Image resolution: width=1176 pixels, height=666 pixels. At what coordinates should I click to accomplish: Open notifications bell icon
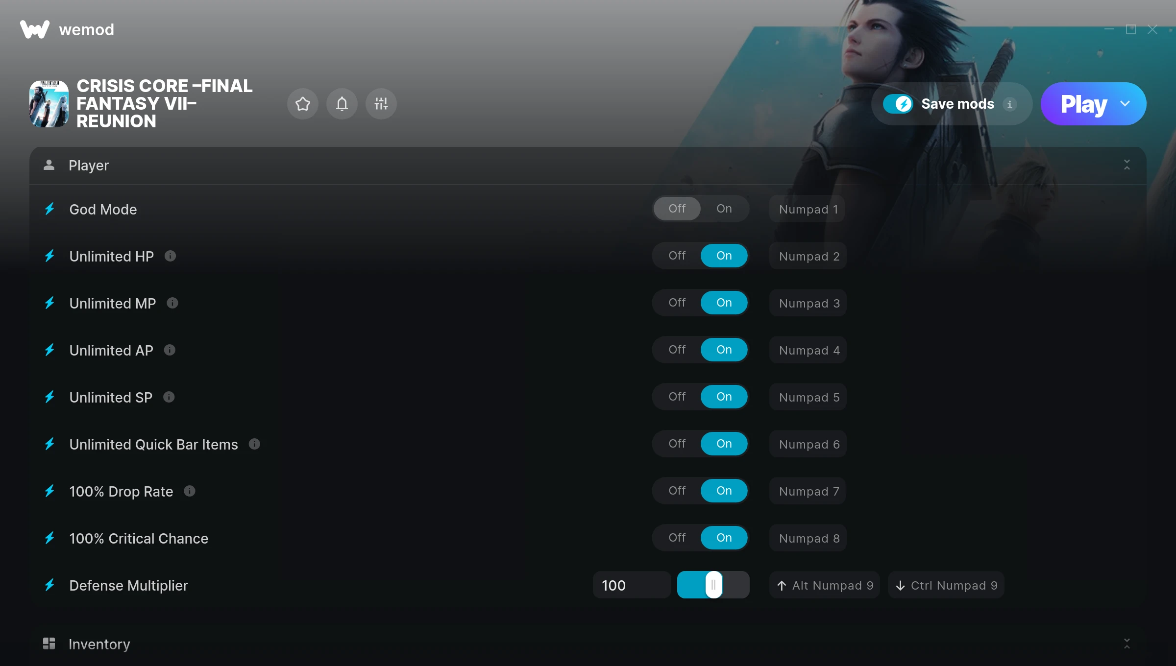click(x=342, y=104)
